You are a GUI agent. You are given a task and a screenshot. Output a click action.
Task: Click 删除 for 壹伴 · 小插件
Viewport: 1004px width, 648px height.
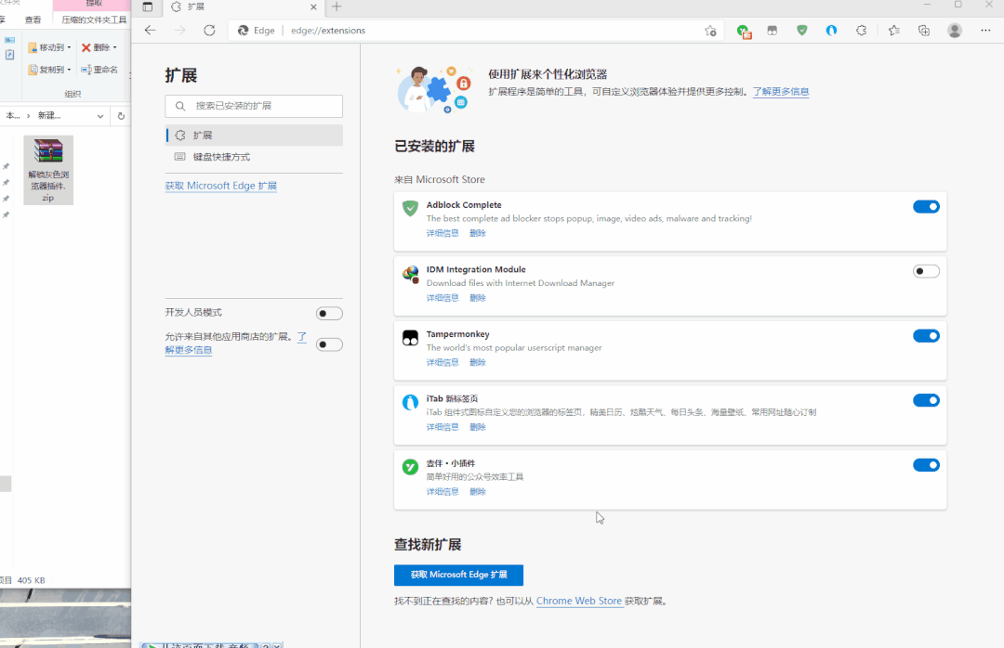click(x=478, y=491)
